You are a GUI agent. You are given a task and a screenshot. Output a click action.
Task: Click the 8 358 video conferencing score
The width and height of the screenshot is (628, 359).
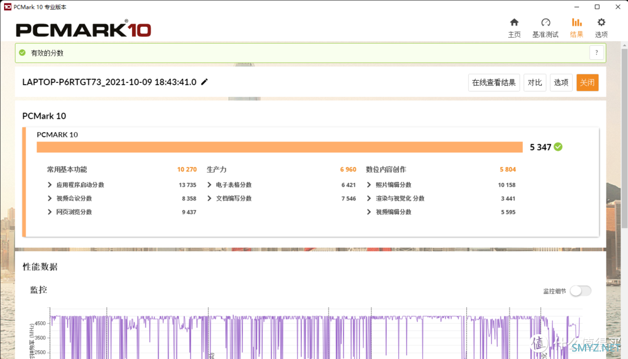pos(189,198)
